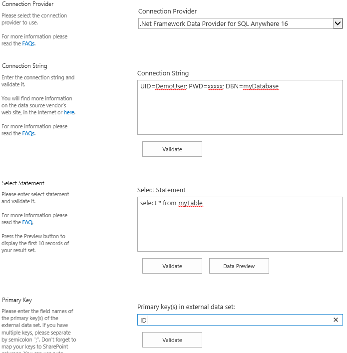Click the 'here' link for vendor info

69,112
